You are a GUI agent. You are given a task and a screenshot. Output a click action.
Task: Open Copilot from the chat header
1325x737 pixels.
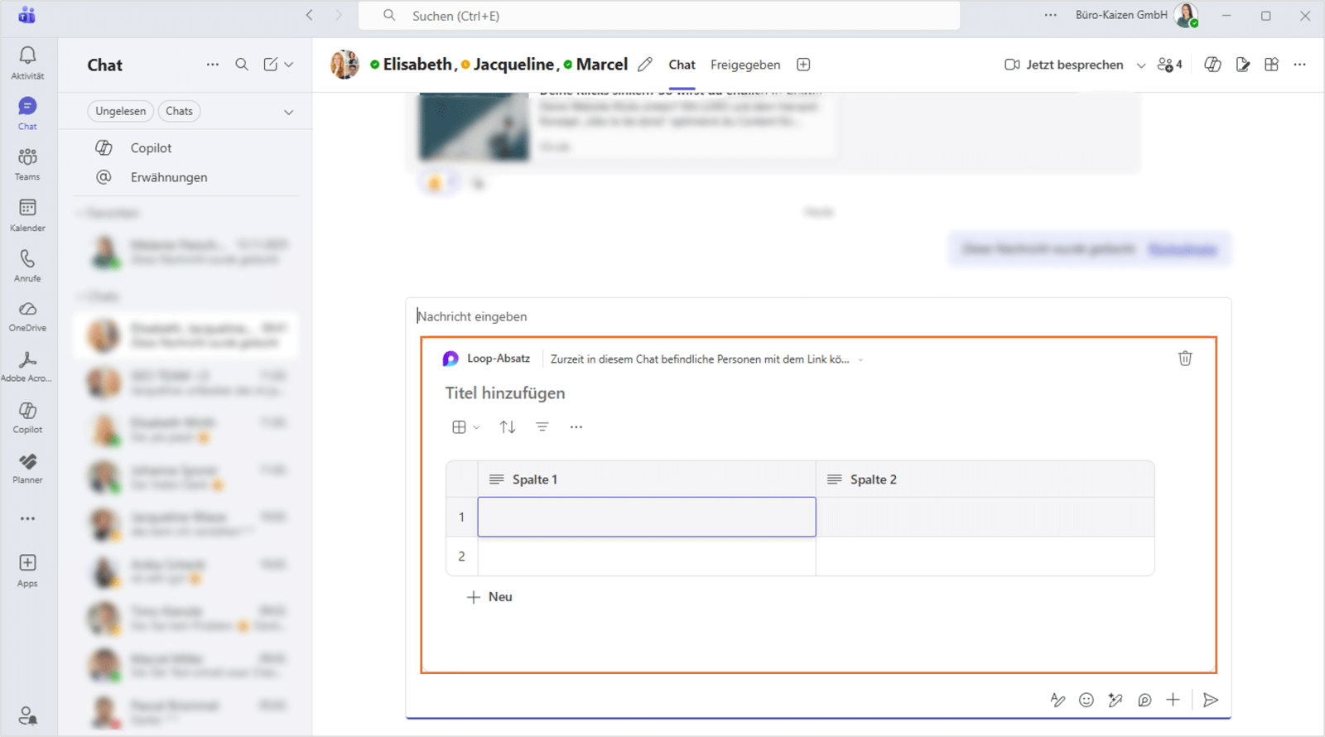1212,65
